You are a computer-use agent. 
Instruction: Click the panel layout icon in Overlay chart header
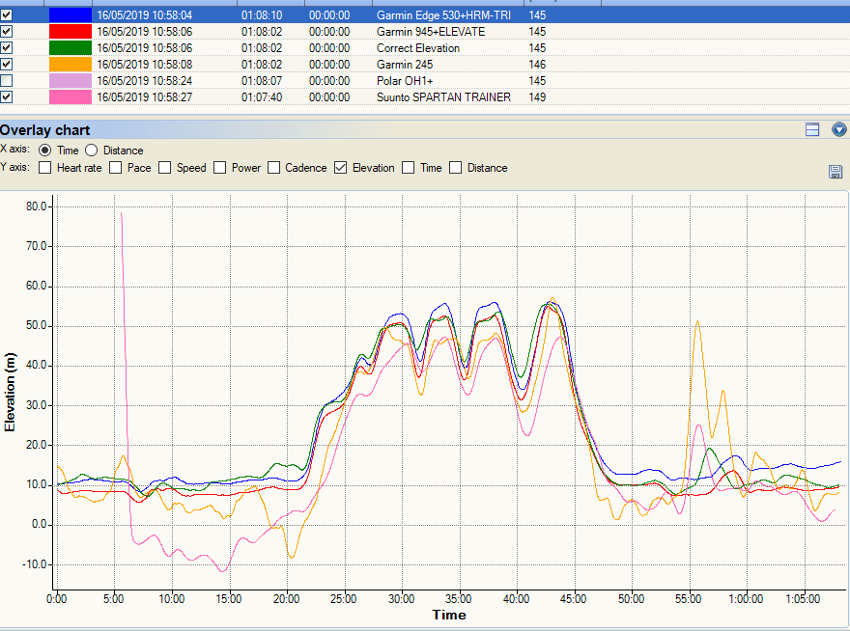click(x=812, y=129)
